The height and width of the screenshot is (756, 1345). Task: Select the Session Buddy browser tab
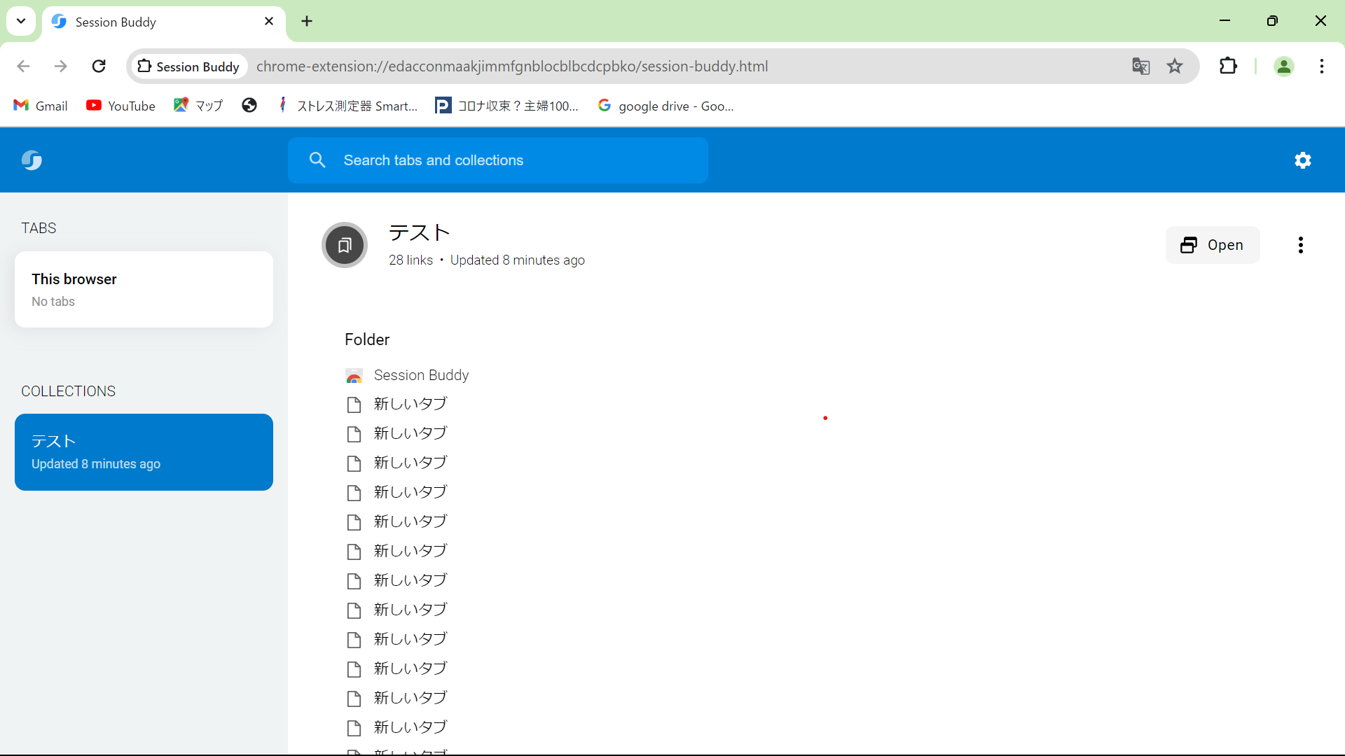point(140,21)
